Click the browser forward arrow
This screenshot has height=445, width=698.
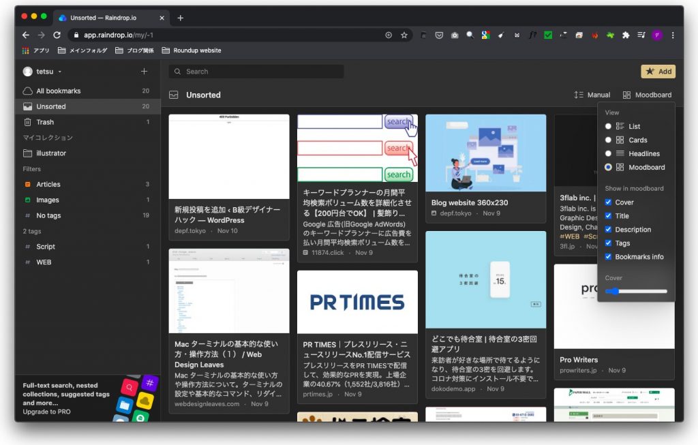coord(42,35)
